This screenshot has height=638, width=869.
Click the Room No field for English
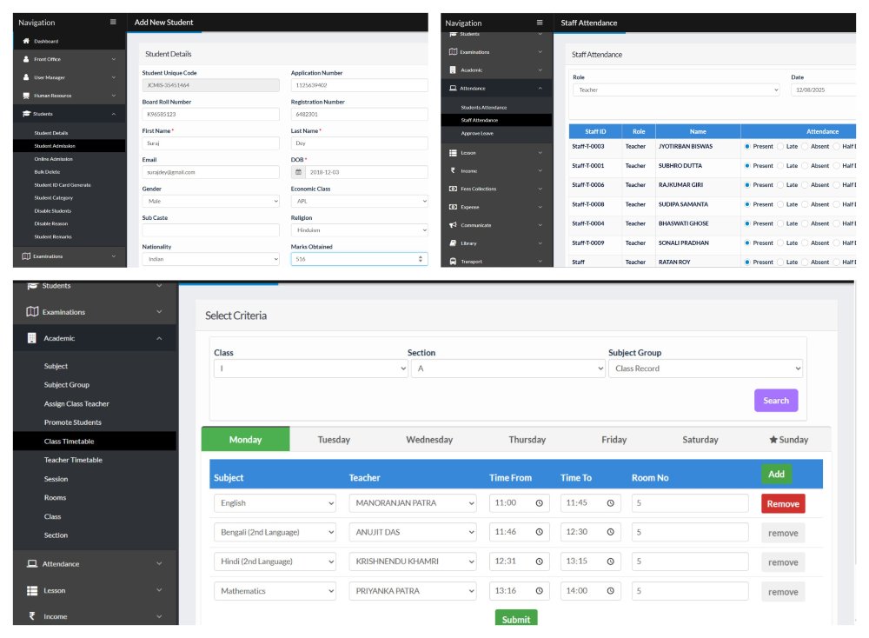[690, 503]
